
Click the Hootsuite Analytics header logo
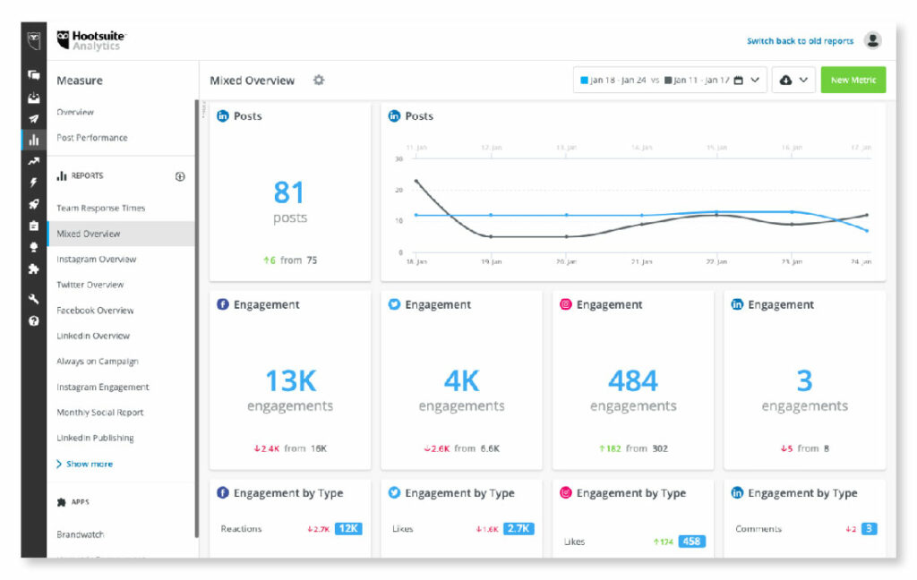(x=90, y=40)
